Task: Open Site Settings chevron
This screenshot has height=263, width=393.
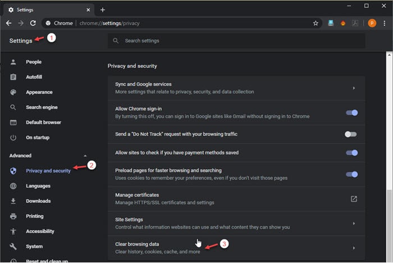Action: click(354, 223)
